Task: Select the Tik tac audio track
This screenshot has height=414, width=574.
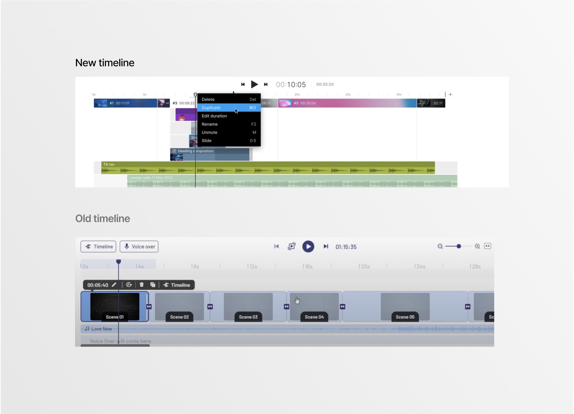Action: click(268, 168)
